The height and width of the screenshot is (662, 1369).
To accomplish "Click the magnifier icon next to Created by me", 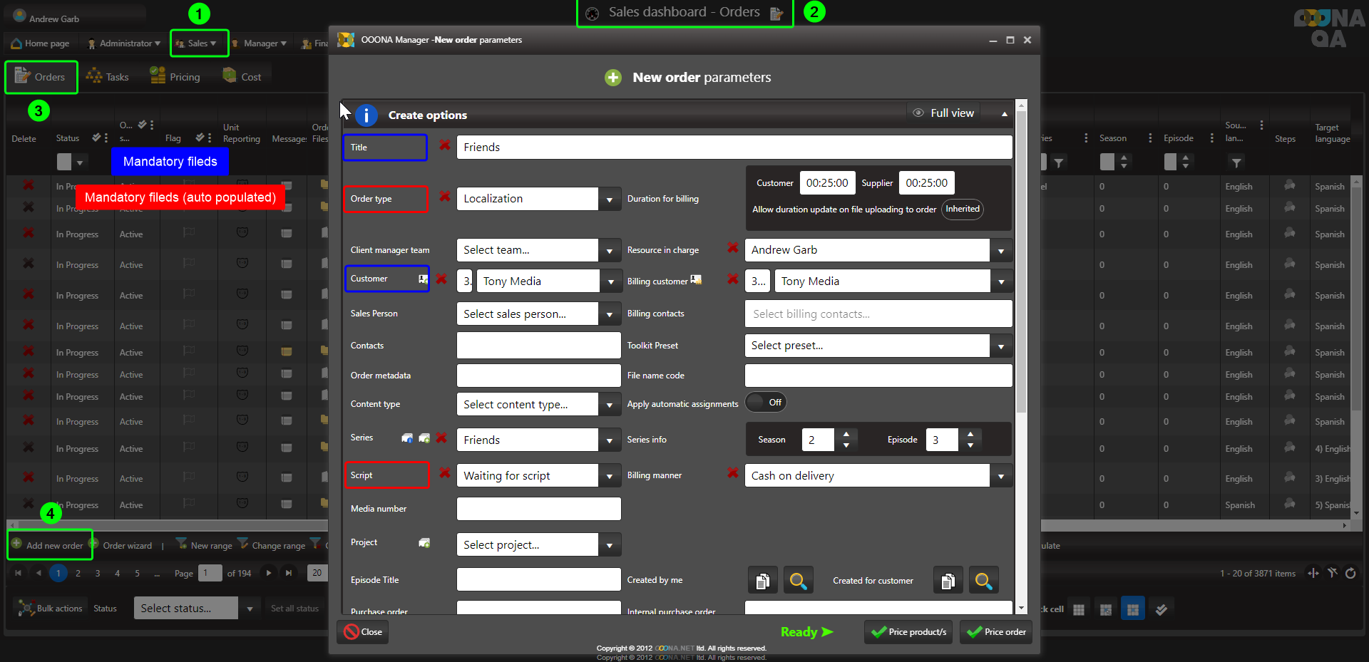I will (x=798, y=581).
